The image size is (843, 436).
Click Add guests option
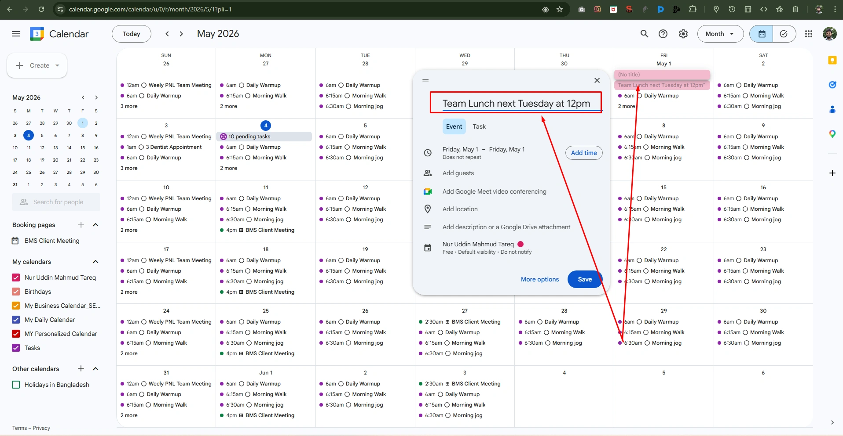458,173
